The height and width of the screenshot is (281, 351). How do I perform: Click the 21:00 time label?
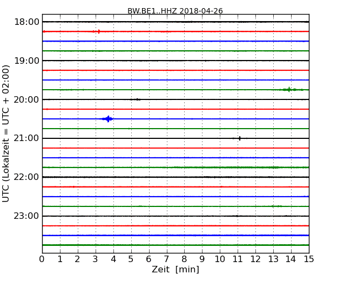point(26,138)
